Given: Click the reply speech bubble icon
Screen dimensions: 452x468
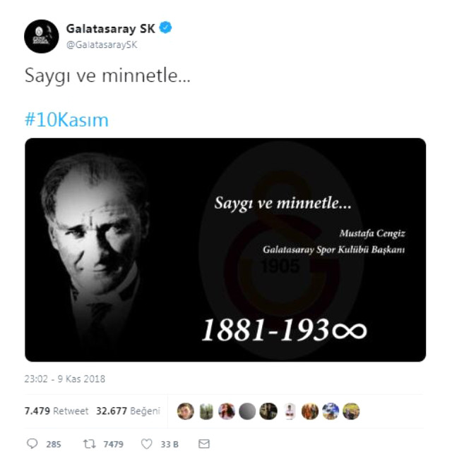Looking at the screenshot, I should [32, 443].
